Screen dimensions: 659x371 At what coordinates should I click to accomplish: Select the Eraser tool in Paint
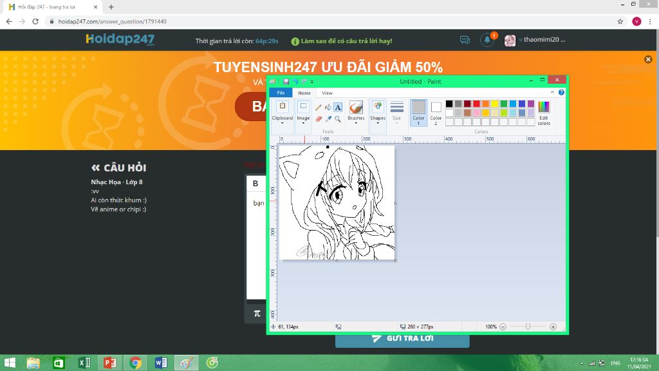(x=318, y=119)
